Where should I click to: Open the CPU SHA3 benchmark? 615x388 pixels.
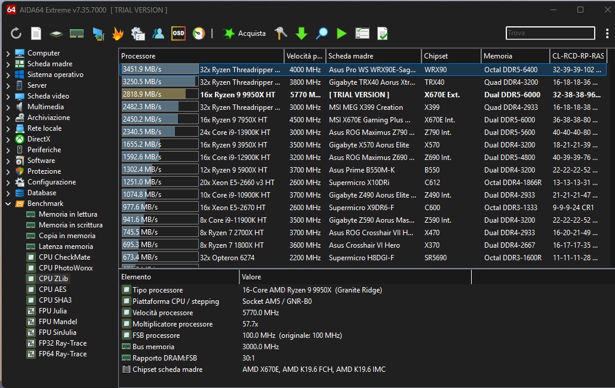tap(55, 300)
